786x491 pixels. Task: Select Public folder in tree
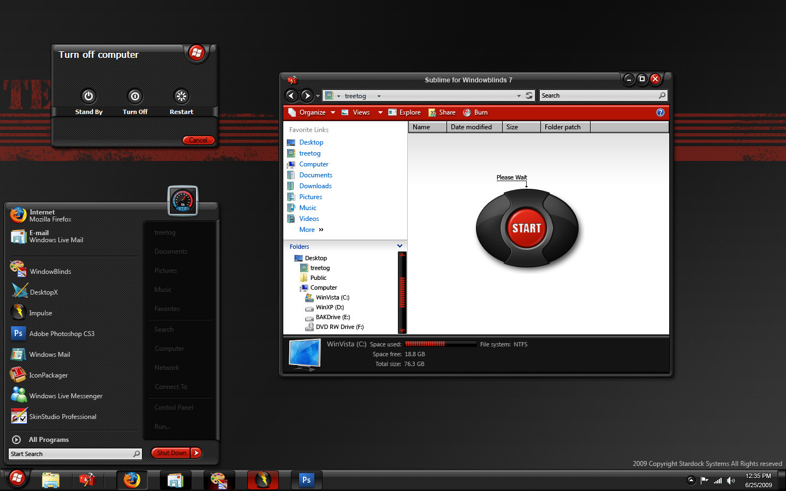click(318, 278)
